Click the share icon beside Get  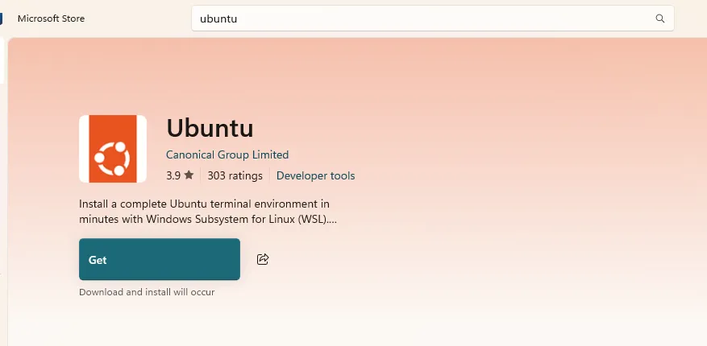[x=263, y=259]
